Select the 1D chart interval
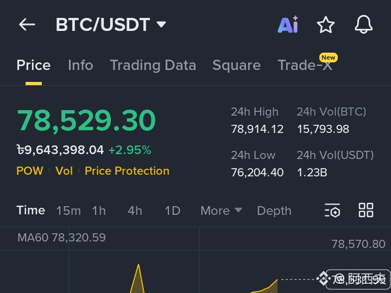391x293 pixels. coord(173,211)
